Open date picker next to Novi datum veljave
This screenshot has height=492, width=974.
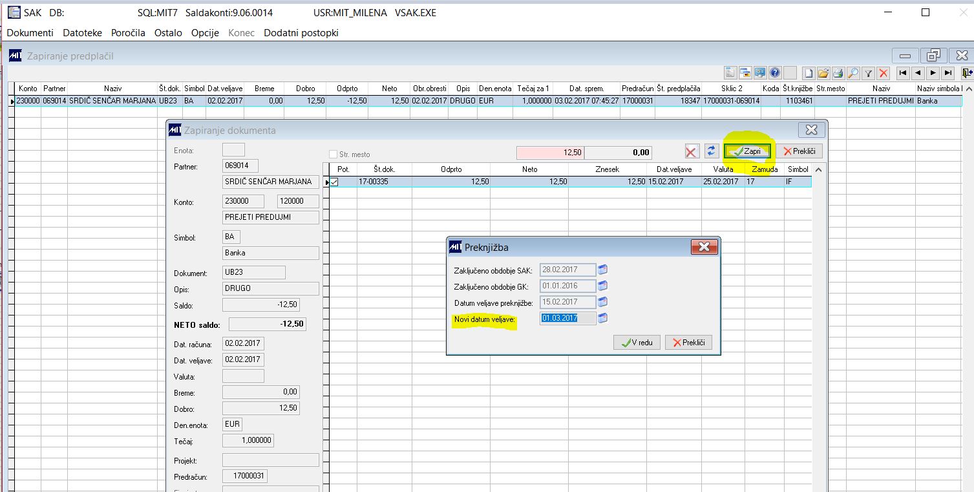tap(603, 317)
